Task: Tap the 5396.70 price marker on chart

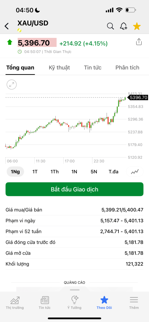Action: [x=138, y=97]
